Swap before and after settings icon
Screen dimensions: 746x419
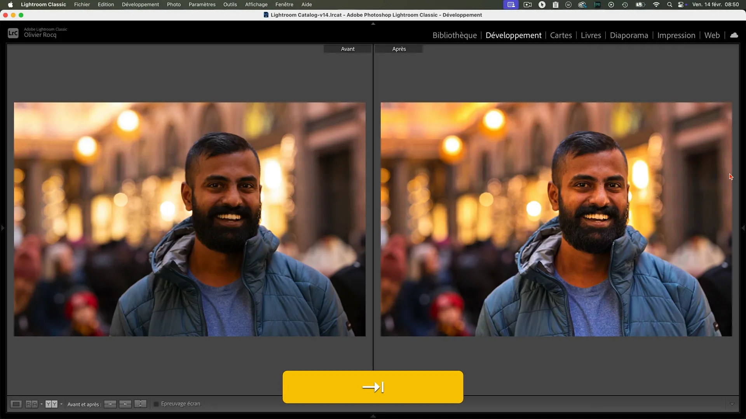click(140, 404)
